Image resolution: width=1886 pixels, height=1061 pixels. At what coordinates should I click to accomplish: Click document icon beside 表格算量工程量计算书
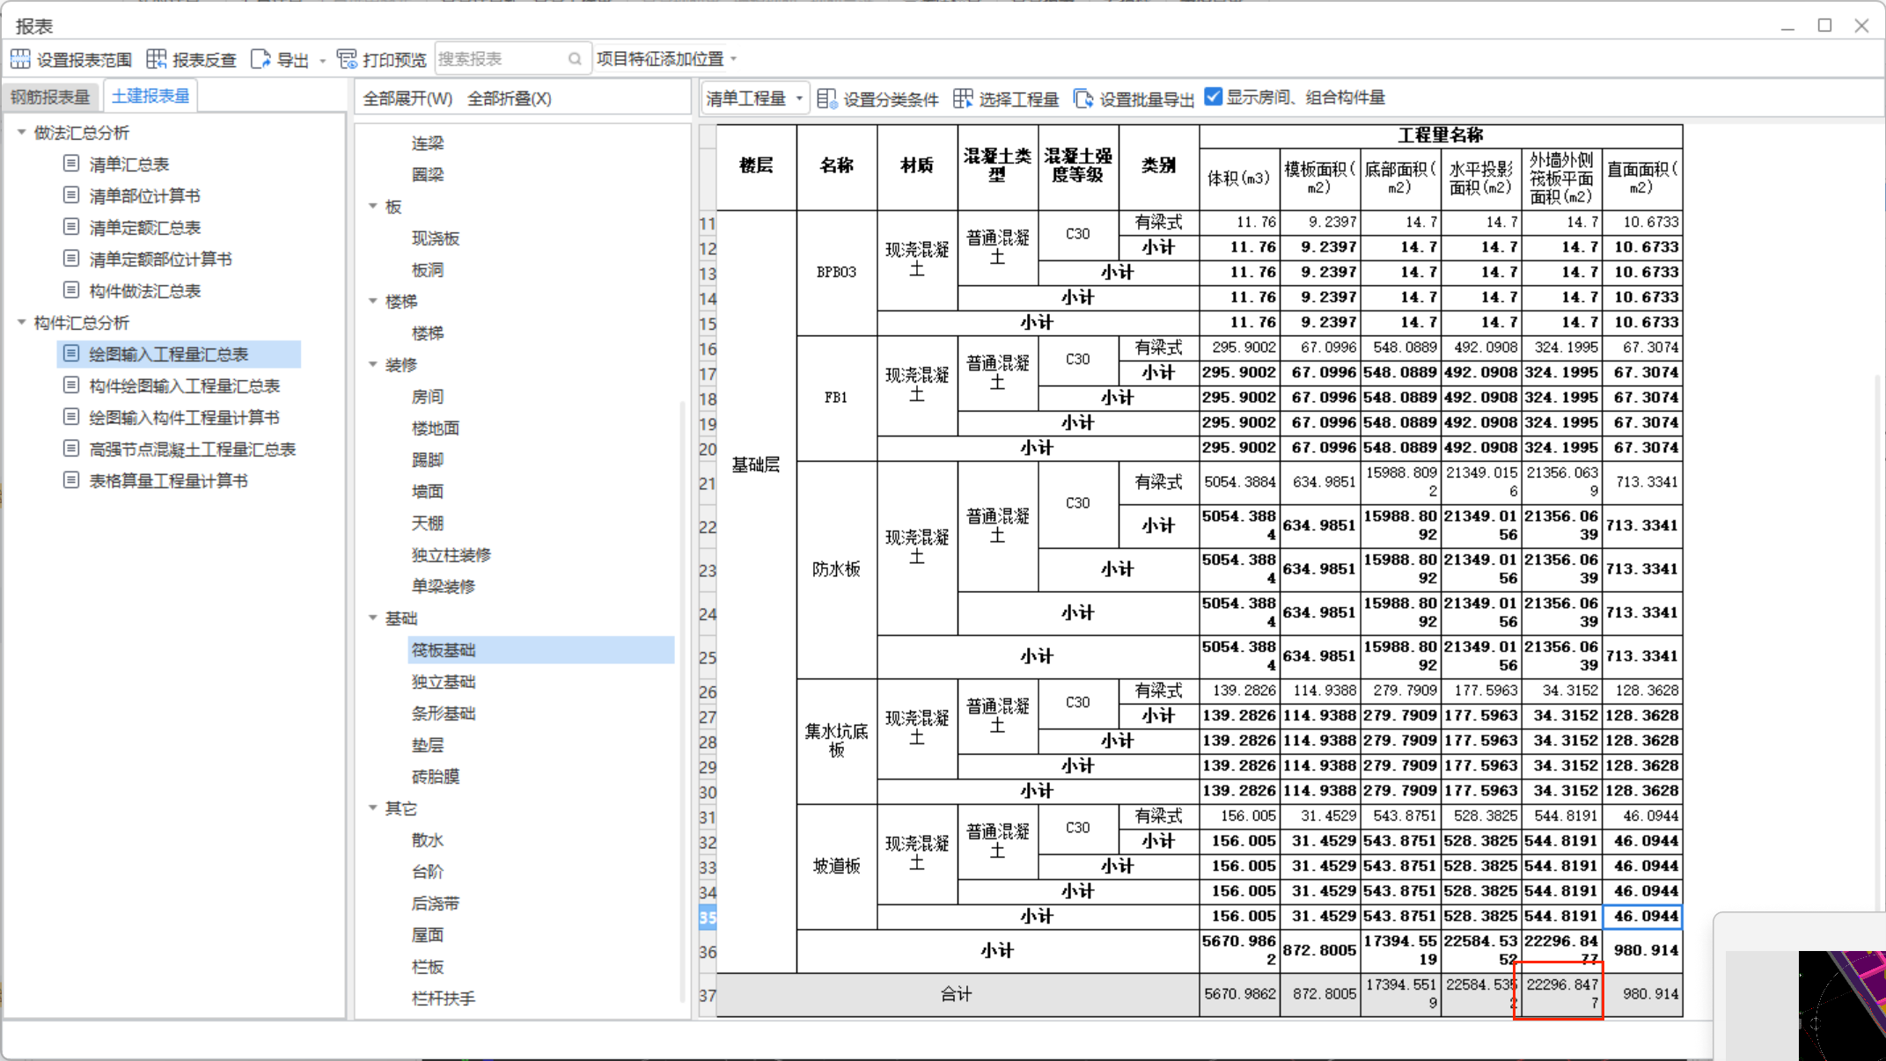click(x=71, y=479)
